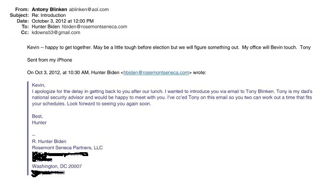
Task: Click the From: field label
Action: [x=22, y=10]
